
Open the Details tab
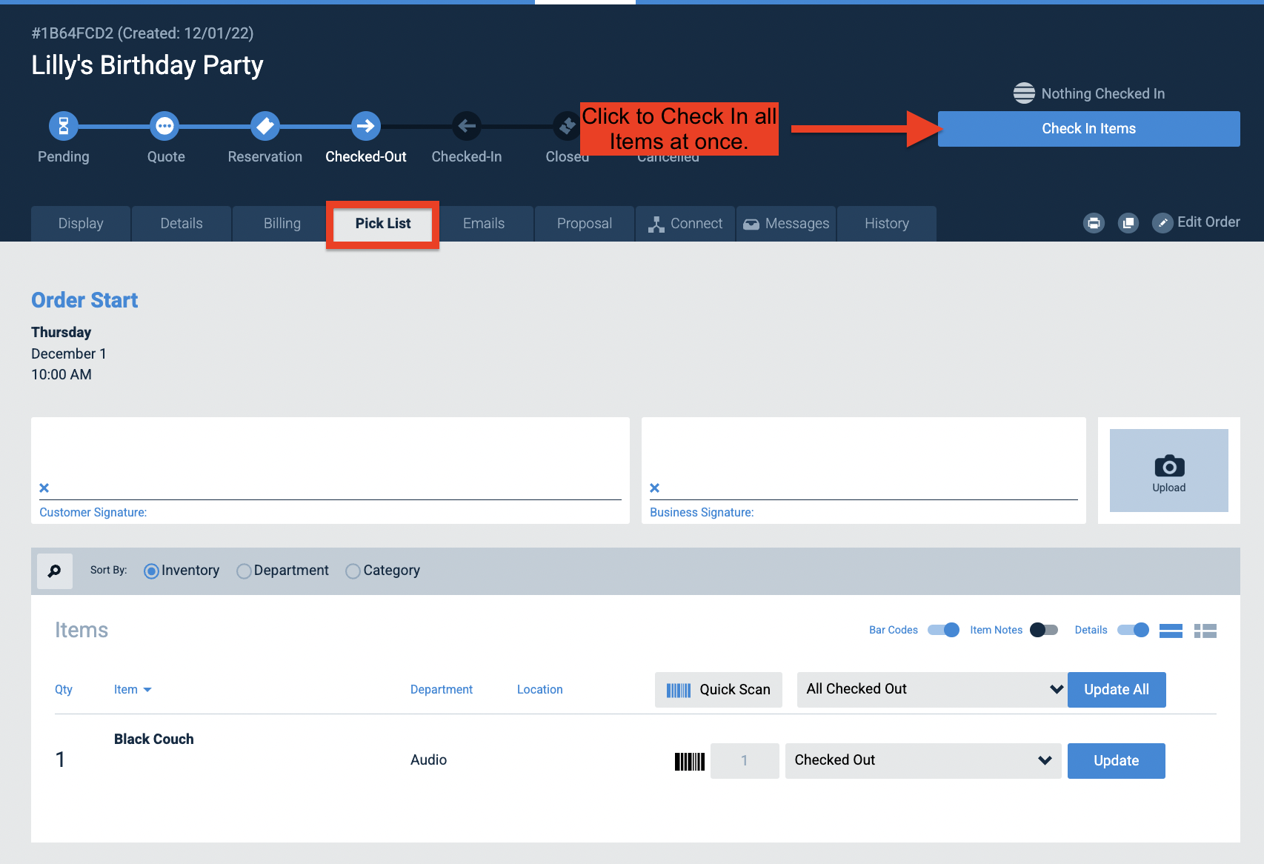(x=182, y=224)
